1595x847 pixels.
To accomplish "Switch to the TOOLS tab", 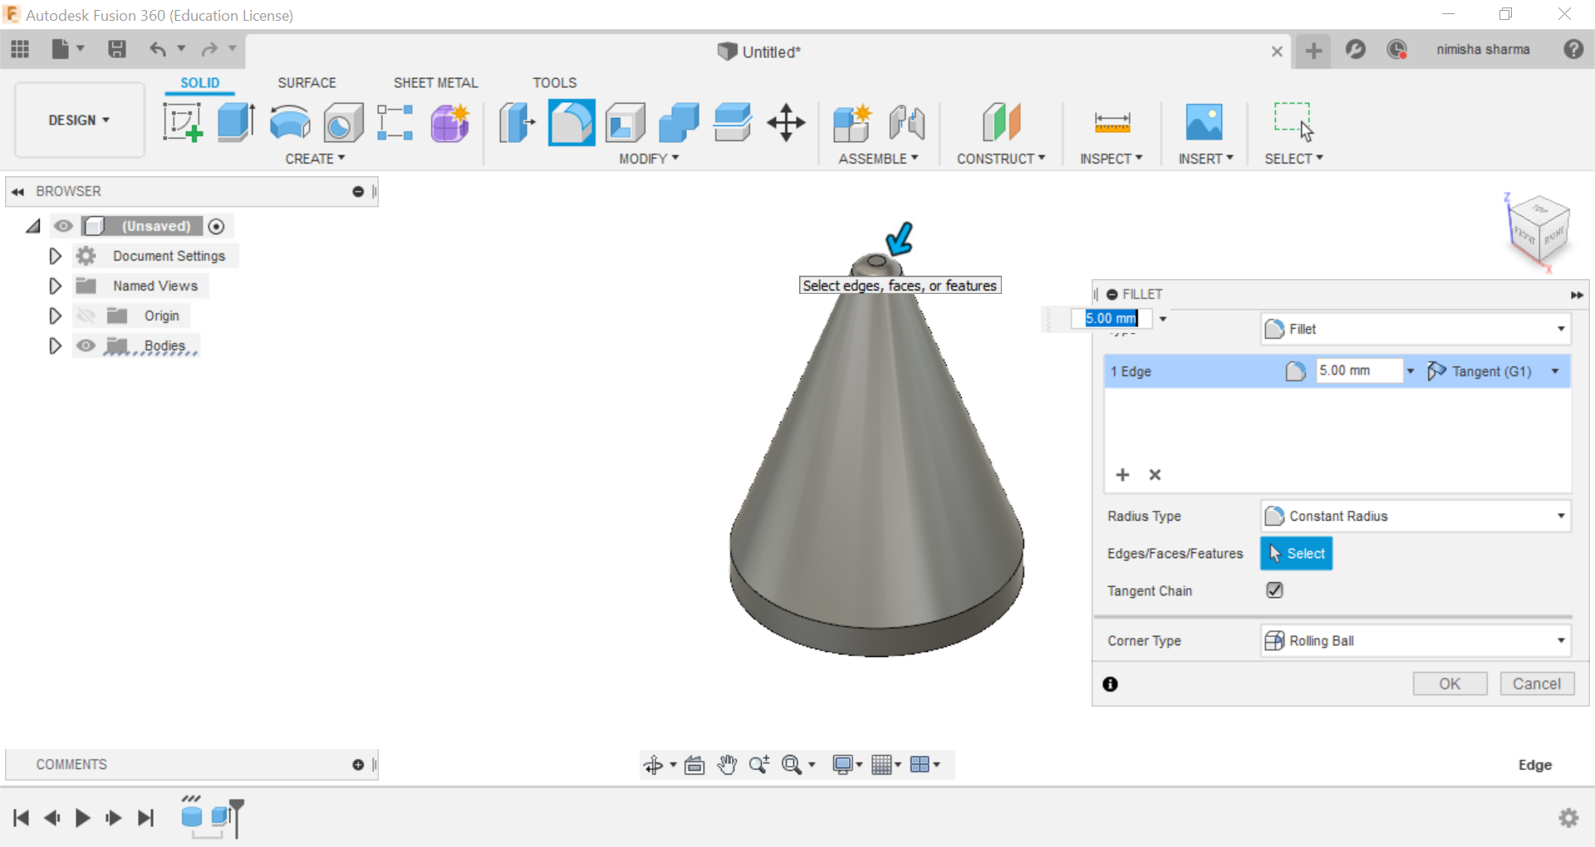I will [555, 83].
